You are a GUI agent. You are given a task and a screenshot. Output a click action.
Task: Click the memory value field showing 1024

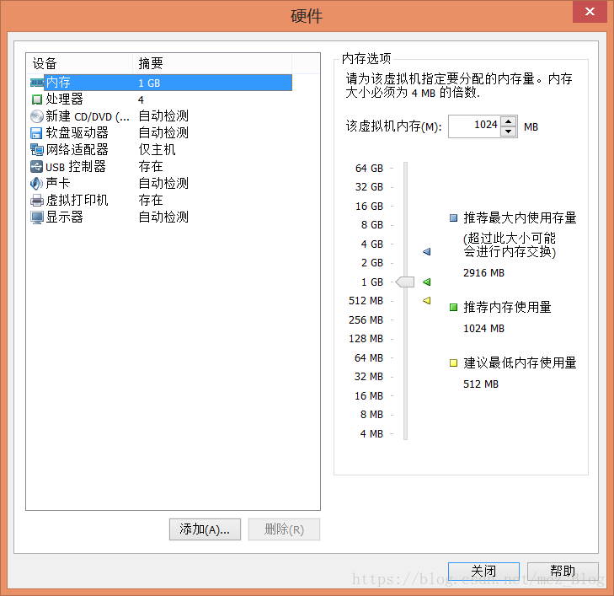pyautogui.click(x=474, y=126)
